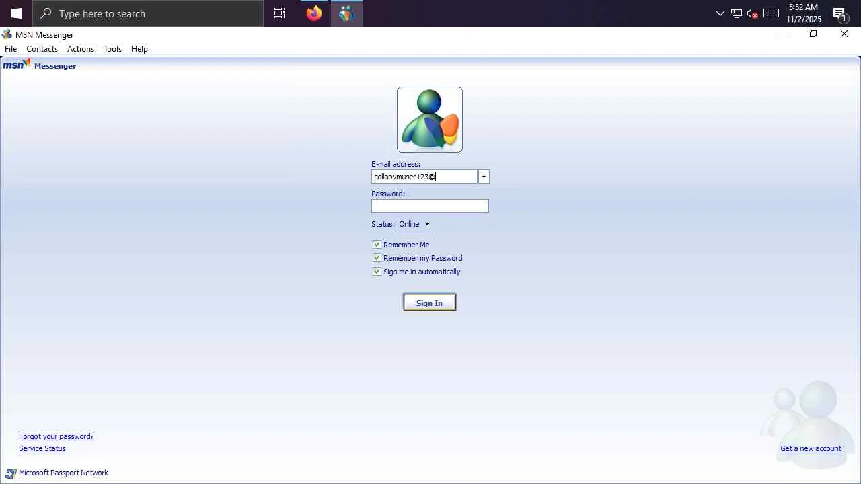Expand the e-mail address dropdown arrow
861x484 pixels.
coord(484,177)
